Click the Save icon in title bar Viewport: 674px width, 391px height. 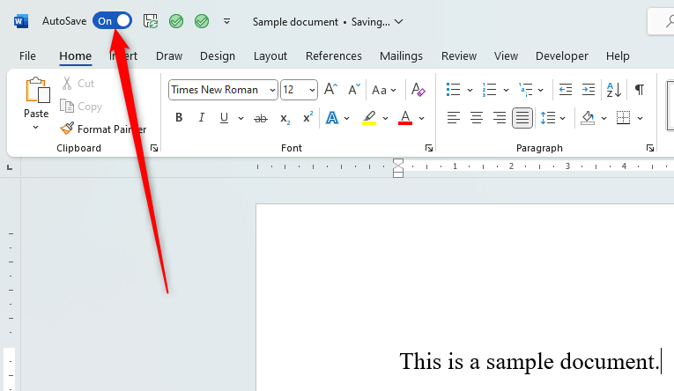[x=151, y=21]
